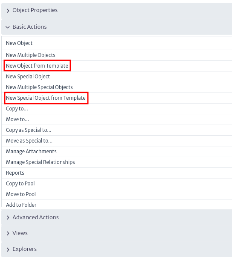Open the Reports action
Viewport: 232px width, 259px height.
117,173
